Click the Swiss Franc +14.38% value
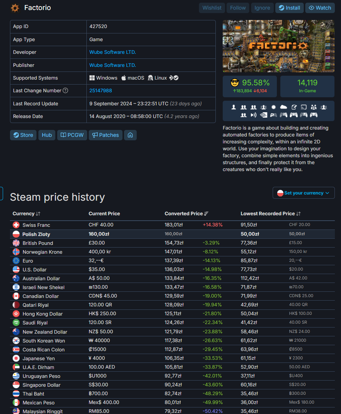The width and height of the screenshot is (341, 414). [x=213, y=225]
